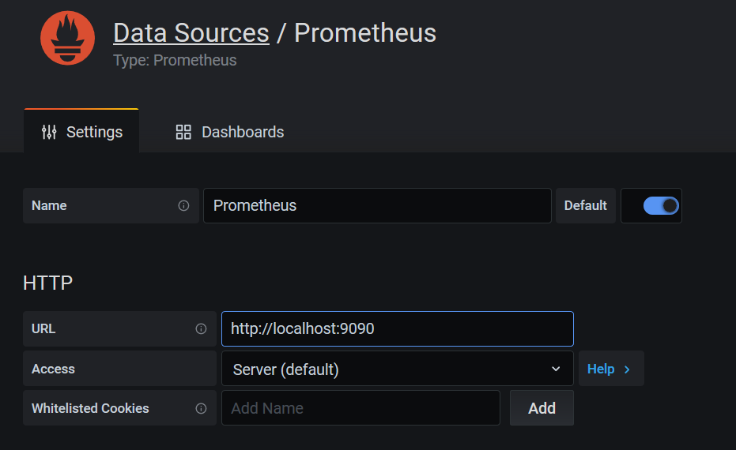Switch to the Settings tab
Screen dimensions: 736x450
pyautogui.click(x=81, y=132)
